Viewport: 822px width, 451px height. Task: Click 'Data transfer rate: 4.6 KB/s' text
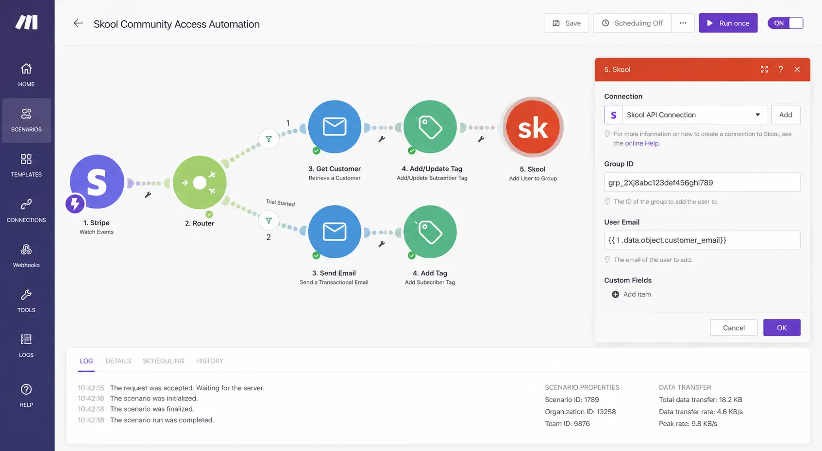[701, 412]
